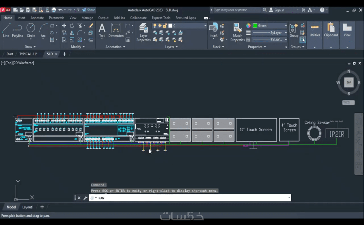Screen dimensions: 364x225
Task: Expand the Layers panel
Action: click(x=171, y=47)
